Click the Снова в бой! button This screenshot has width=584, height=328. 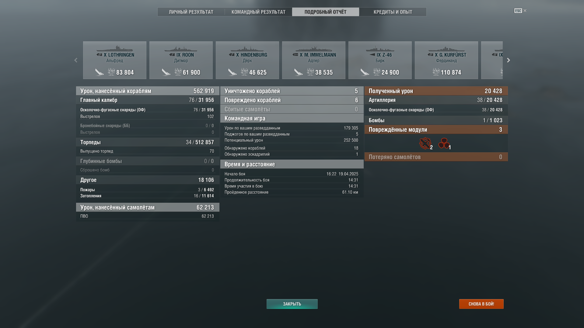pyautogui.click(x=481, y=304)
